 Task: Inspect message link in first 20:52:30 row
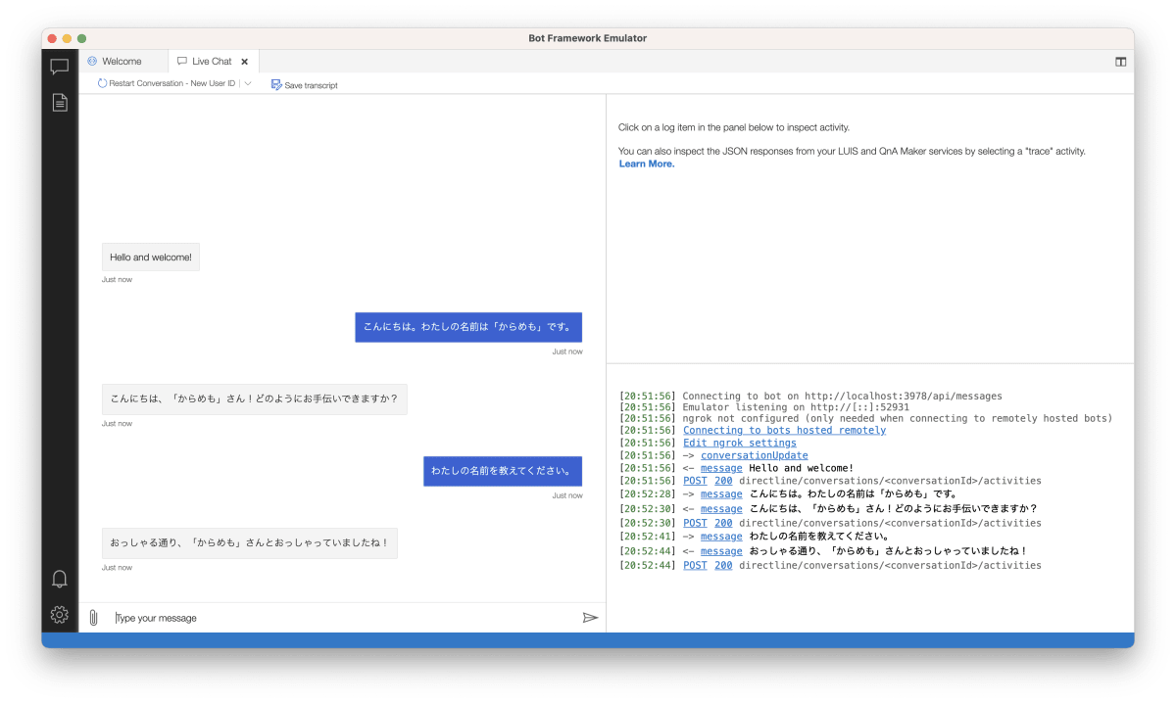(721, 509)
